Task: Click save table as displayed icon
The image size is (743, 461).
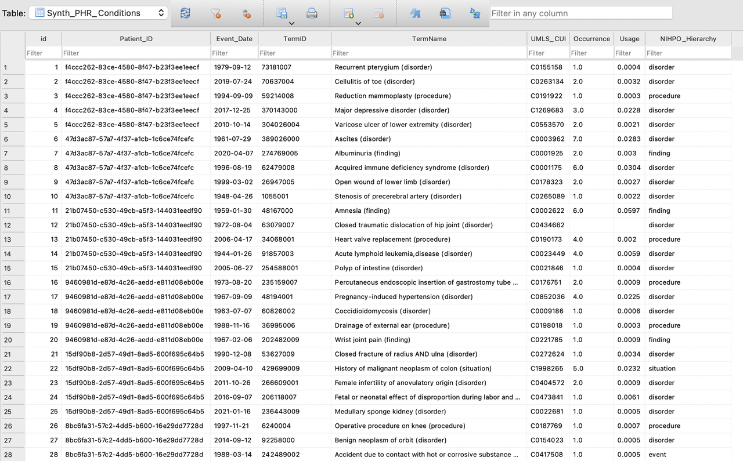Action: pyautogui.click(x=282, y=13)
